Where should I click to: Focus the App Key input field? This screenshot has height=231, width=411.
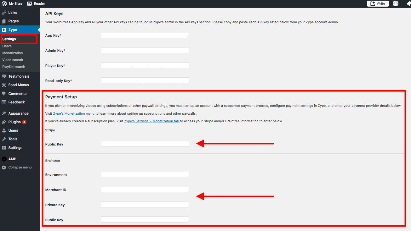coord(145,35)
